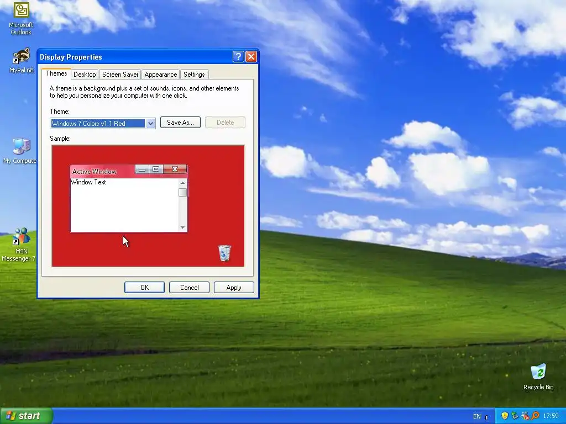Click Cancel in Display Properties

click(189, 287)
